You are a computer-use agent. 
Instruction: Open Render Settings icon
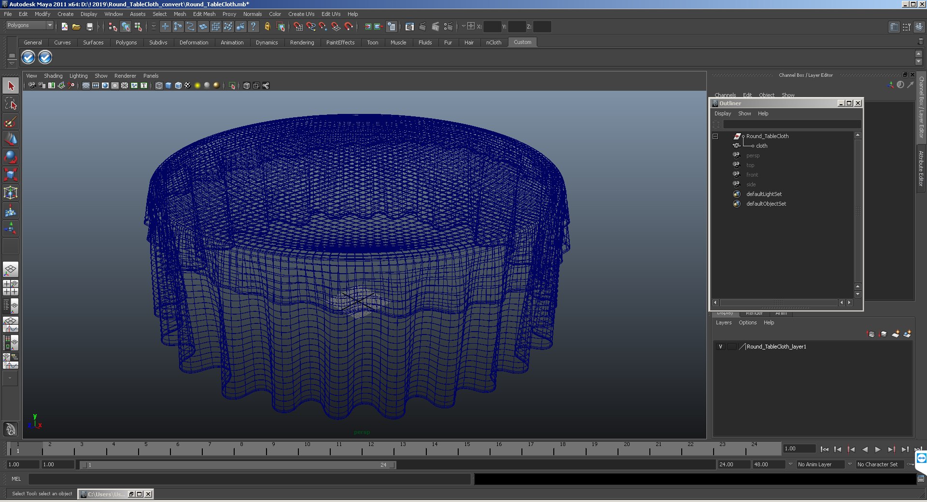[448, 27]
